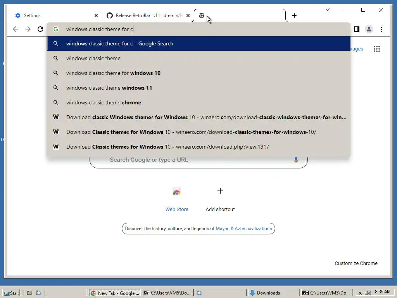Click the 8:35 AM taskbar clock
The width and height of the screenshot is (397, 298).
click(382, 292)
